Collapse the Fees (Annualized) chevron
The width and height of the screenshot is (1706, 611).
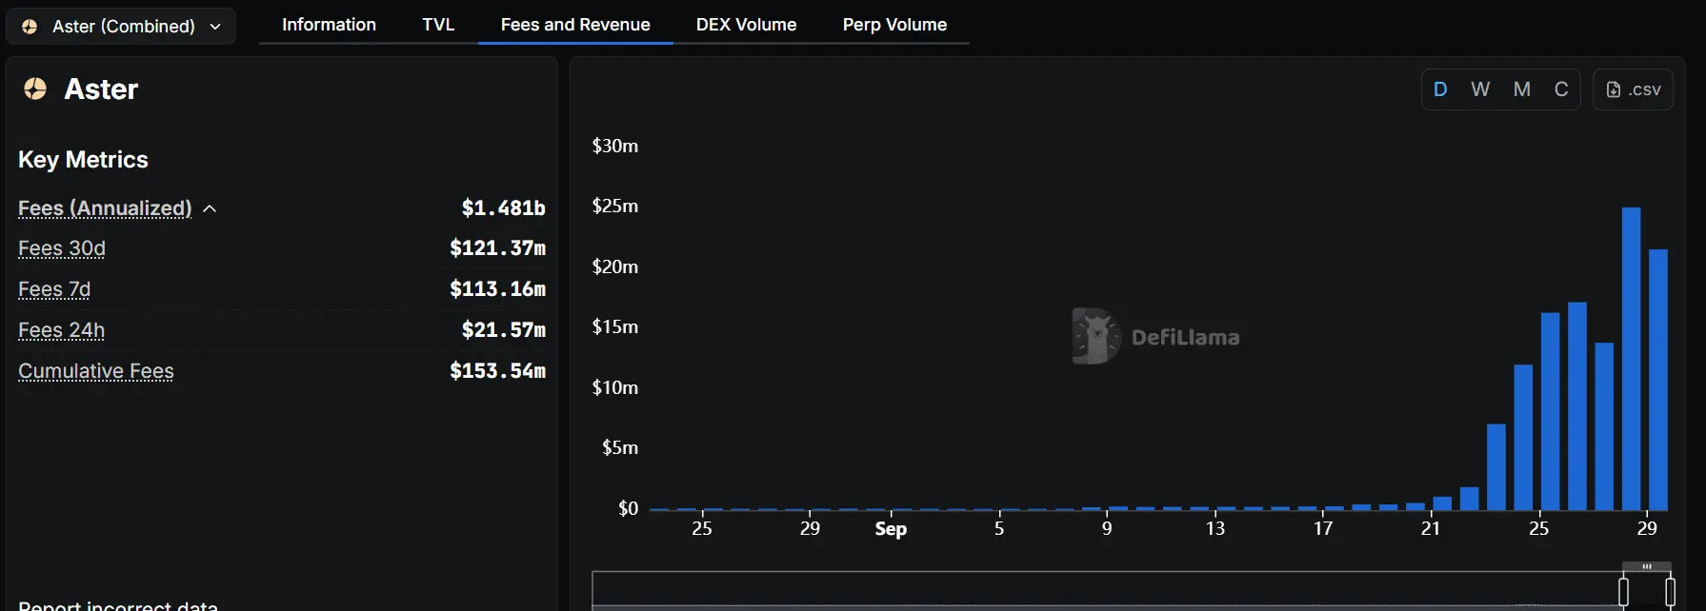coord(210,208)
